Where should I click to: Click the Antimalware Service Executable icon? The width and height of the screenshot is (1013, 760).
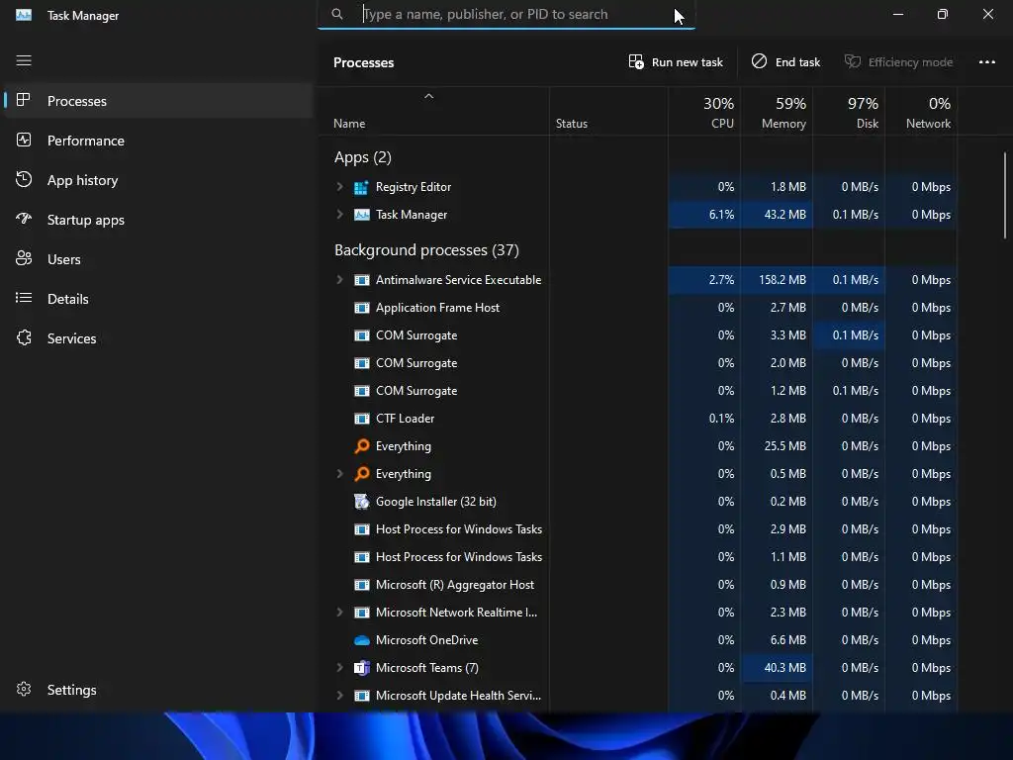pos(362,280)
